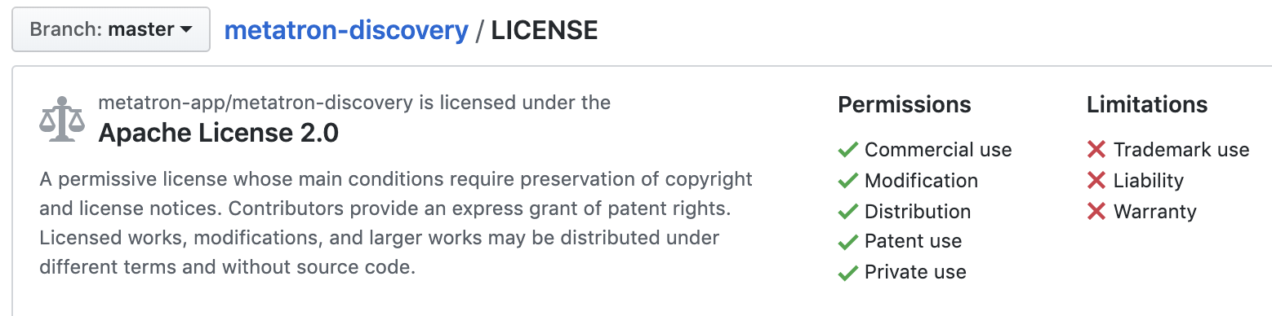Click the license description paragraph
Screen dimensions: 1272x316
pos(396,223)
